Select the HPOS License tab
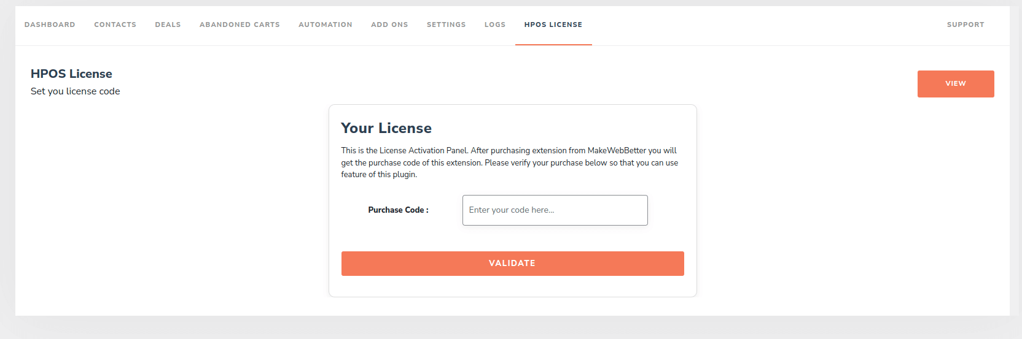Screen dimensions: 1022x339 pos(553,25)
